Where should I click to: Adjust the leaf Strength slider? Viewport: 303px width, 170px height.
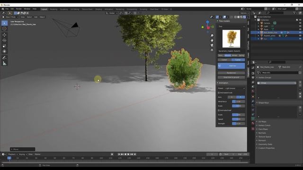239,124
